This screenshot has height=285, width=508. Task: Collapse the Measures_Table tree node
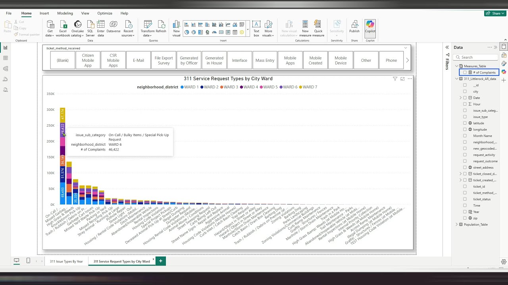(x=456, y=66)
